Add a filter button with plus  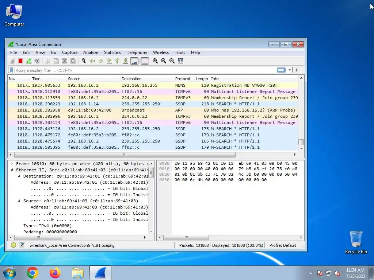296,70
